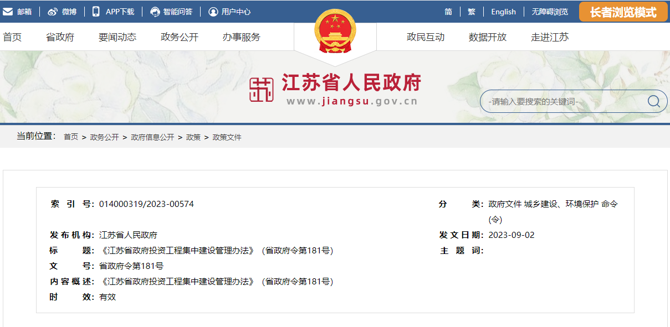The image size is (670, 327).
Task: Click 政府信息公开 in breadcrumb
Action: [x=152, y=137]
